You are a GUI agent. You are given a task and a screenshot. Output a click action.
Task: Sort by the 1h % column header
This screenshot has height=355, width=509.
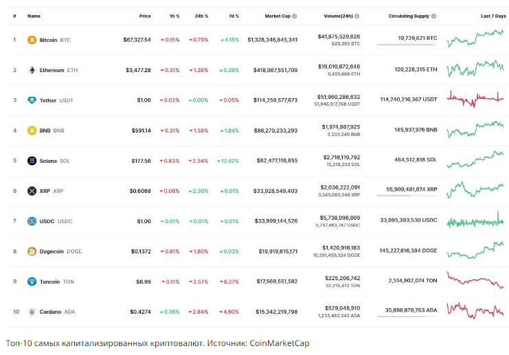(x=174, y=16)
